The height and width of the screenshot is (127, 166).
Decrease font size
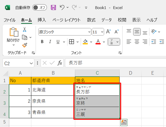[117, 32]
